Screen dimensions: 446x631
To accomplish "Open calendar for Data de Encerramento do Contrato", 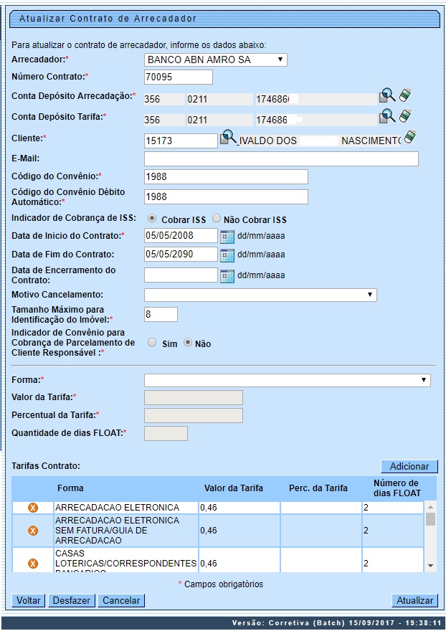I will coord(227,275).
